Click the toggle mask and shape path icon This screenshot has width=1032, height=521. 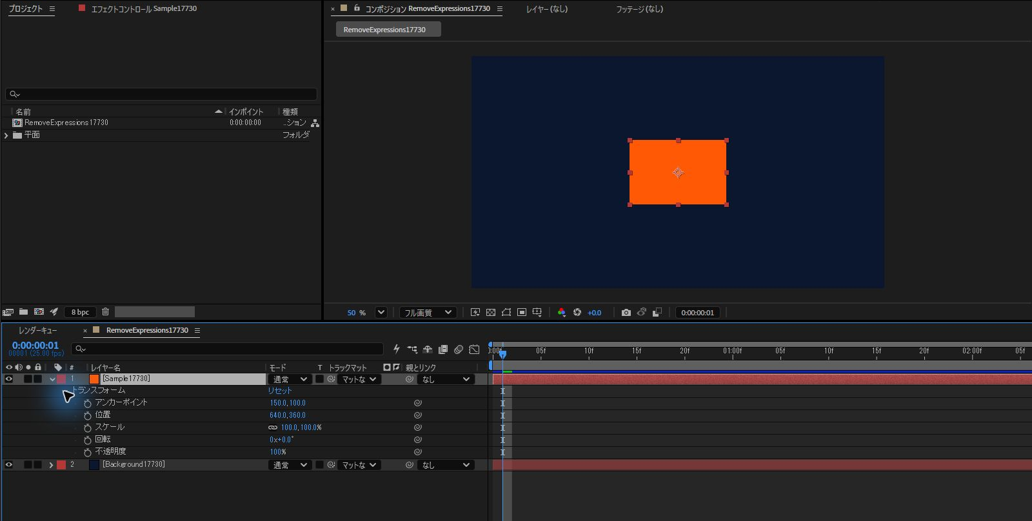point(506,312)
